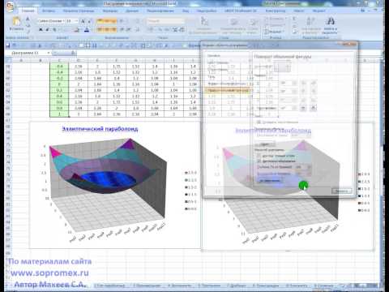Rotate Y axis down in dialog
The image size is (389, 292).
tap(314, 92)
